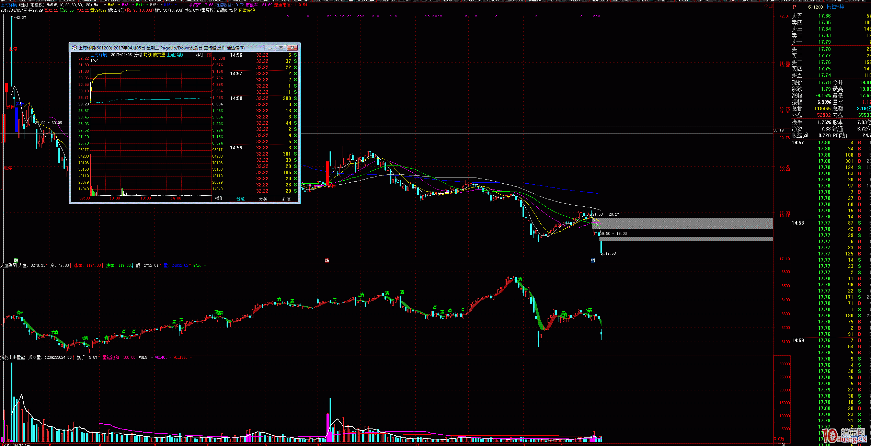Click the 14:57 timestamp in the trade list

[798, 142]
